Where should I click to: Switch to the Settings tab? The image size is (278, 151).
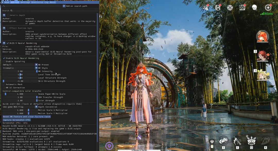point(25,3)
